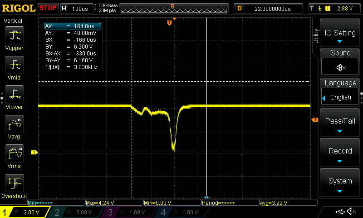Click the 1.00GSa/s sample rate readout
Screen dimensions: 363x218
click(106, 5)
